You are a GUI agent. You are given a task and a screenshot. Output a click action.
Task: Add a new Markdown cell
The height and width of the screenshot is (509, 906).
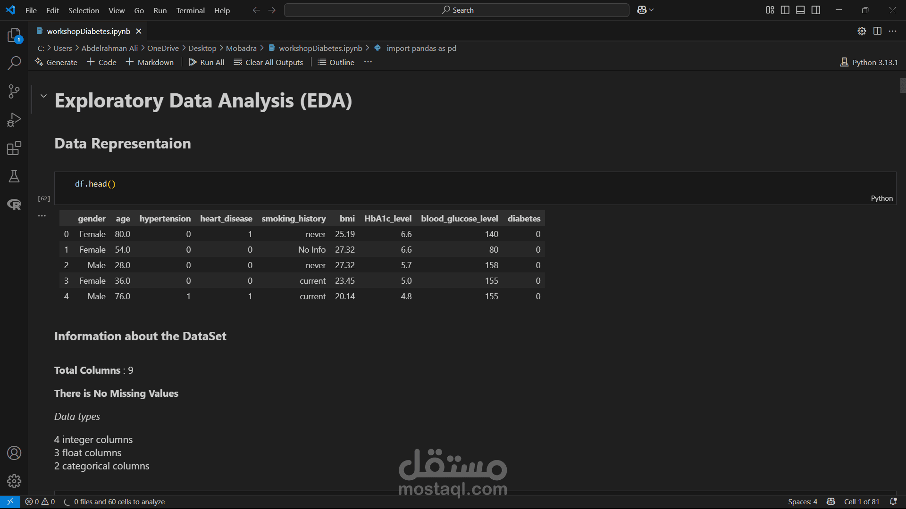pos(150,62)
